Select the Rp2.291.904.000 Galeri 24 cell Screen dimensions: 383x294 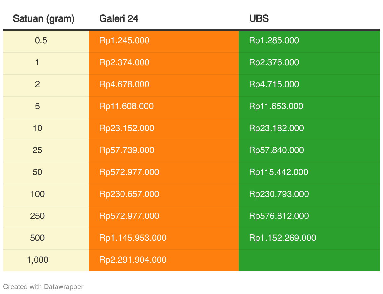[133, 260]
